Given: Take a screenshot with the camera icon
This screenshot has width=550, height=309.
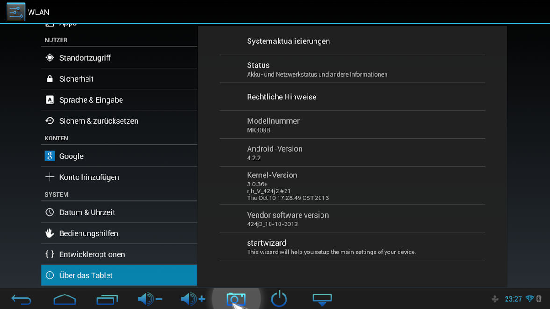Looking at the screenshot, I should [236, 299].
